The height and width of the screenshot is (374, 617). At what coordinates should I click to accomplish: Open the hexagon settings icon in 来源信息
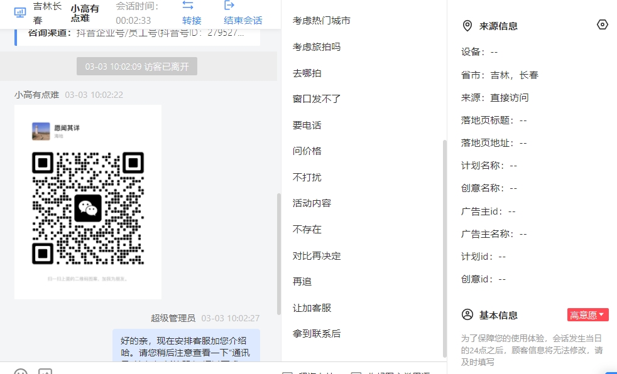[x=602, y=24]
